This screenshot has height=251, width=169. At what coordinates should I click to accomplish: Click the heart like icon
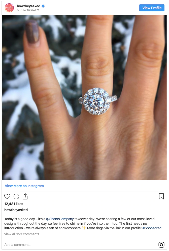click(7, 196)
